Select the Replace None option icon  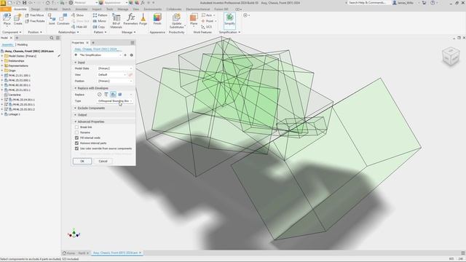[x=99, y=95]
